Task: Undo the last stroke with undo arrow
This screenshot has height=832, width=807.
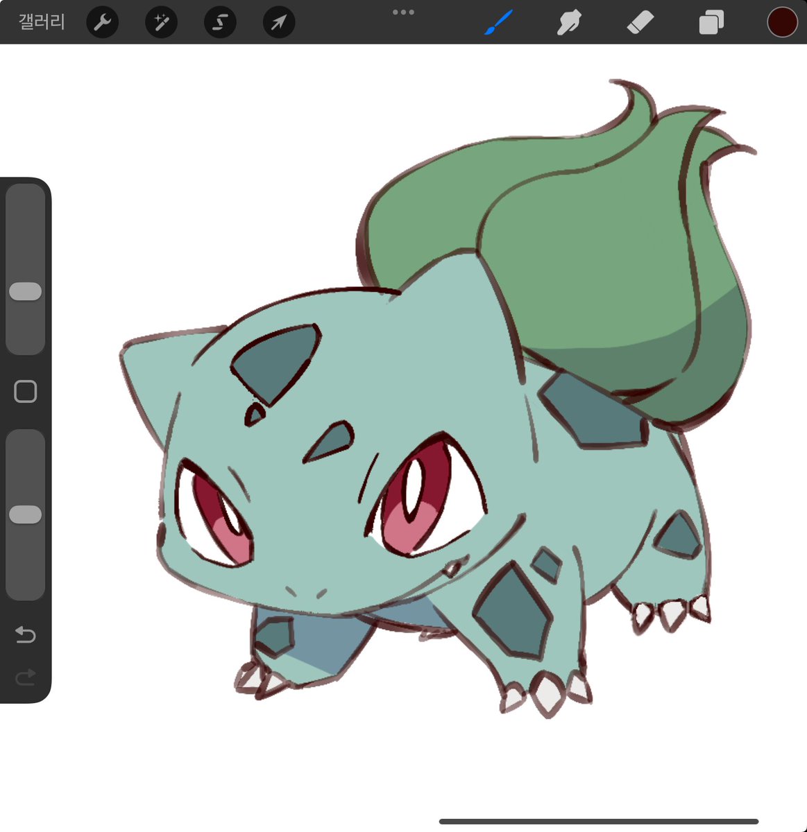Action: [26, 634]
